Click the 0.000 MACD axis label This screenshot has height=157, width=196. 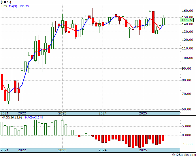click(x=186, y=135)
